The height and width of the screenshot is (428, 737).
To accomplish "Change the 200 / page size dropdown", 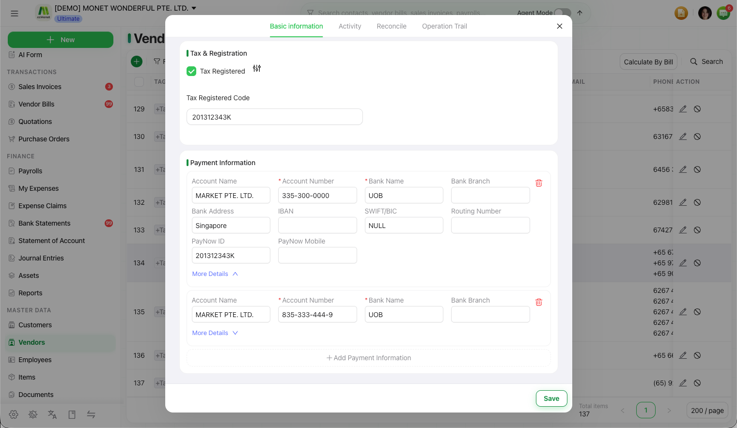I will [x=707, y=411].
